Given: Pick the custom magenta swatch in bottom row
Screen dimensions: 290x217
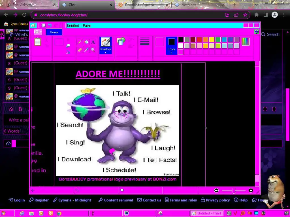Looking at the screenshot, I should click(x=181, y=52).
